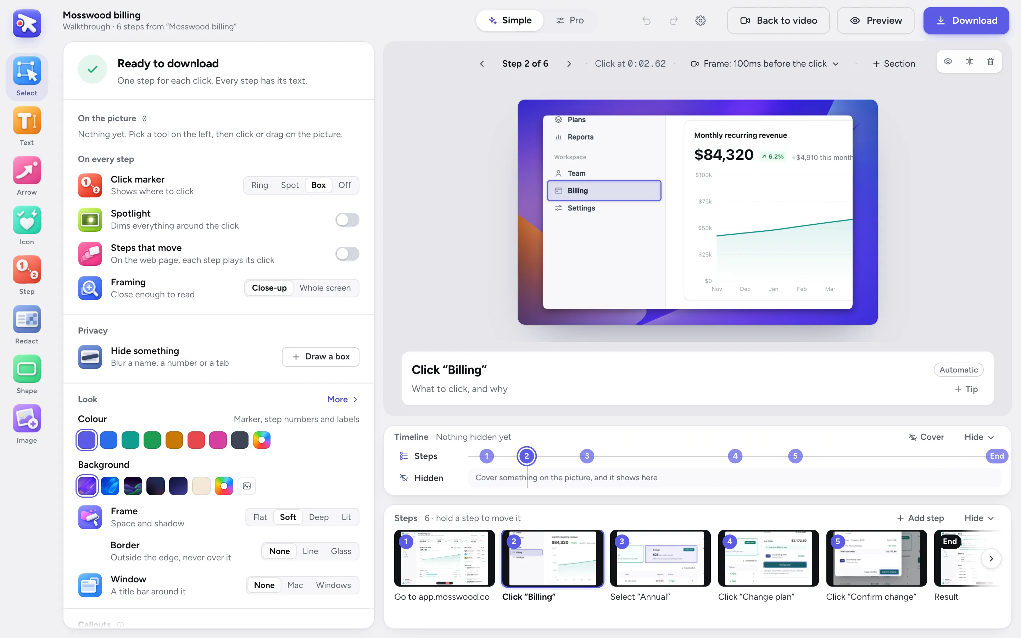Pick the Icon tool
This screenshot has height=638, width=1021.
coord(27,225)
